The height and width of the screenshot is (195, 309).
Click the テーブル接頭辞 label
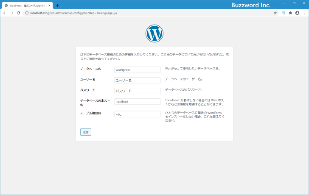(x=90, y=113)
